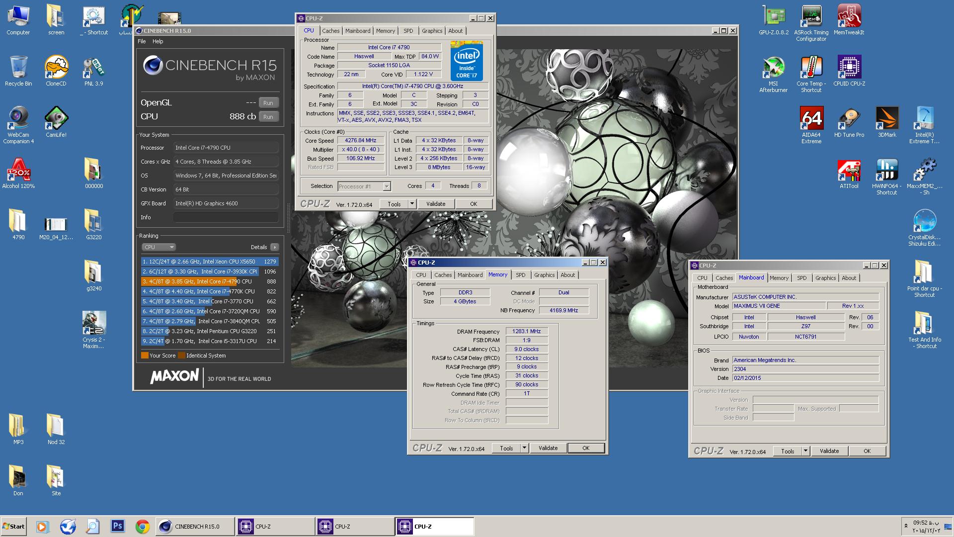
Task: Switch to Caches tab in top CPU-Z window
Action: coord(330,31)
